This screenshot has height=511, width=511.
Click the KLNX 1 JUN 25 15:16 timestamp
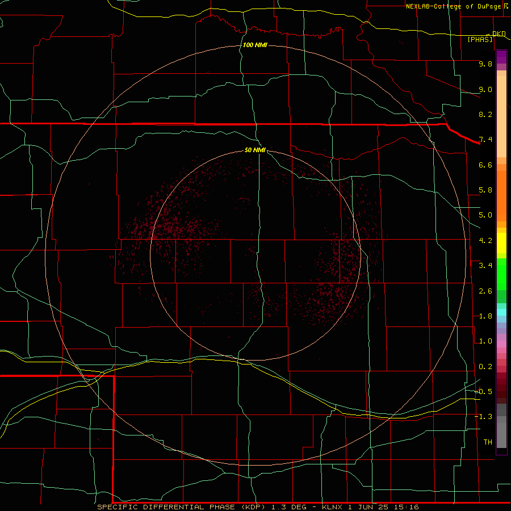coord(370,507)
